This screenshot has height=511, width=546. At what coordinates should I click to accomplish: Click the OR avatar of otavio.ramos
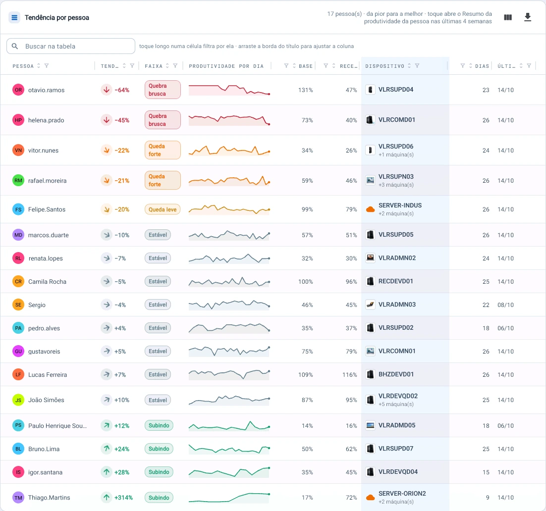coord(18,90)
